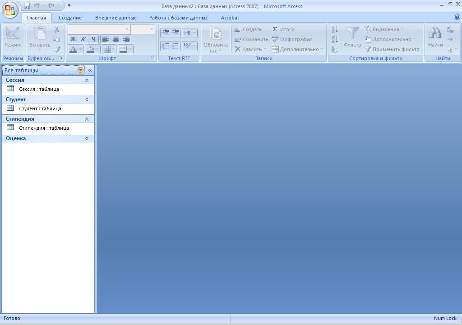The image size is (462, 325).
Task: Open Работа с базами данных tab
Action: coord(178,18)
